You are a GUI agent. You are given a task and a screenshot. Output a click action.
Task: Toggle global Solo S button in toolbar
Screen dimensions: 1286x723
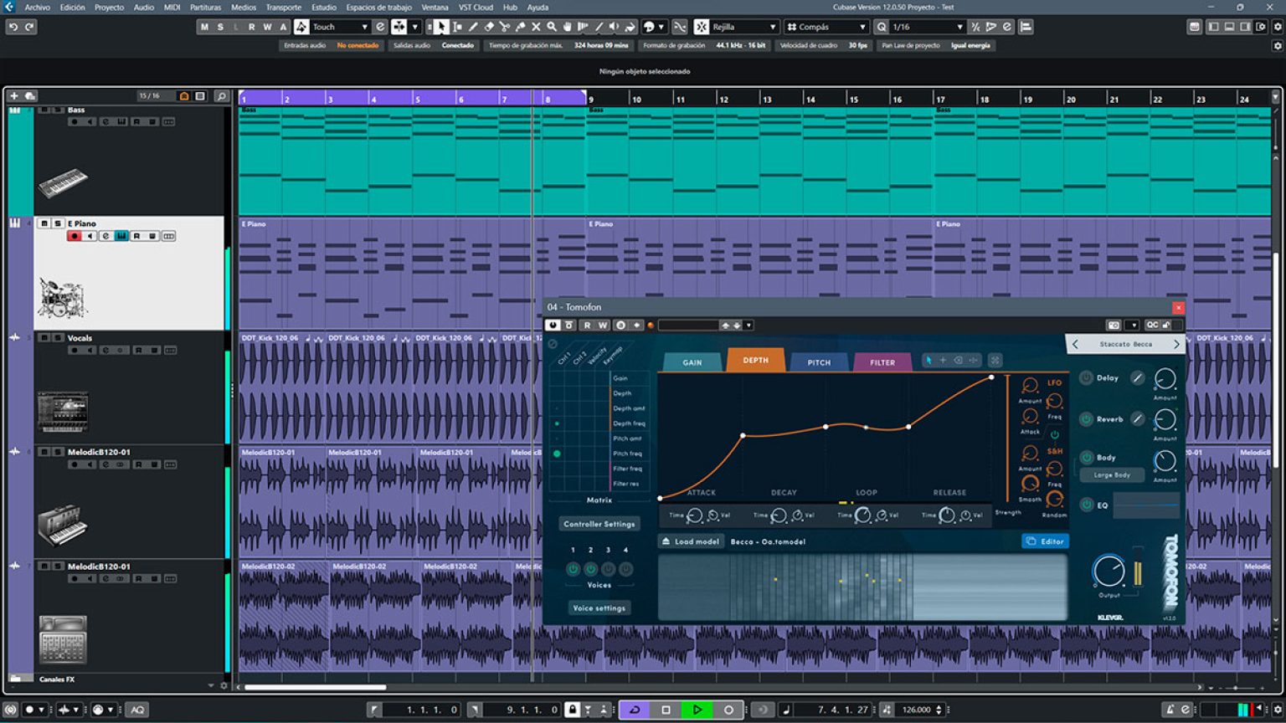(220, 27)
